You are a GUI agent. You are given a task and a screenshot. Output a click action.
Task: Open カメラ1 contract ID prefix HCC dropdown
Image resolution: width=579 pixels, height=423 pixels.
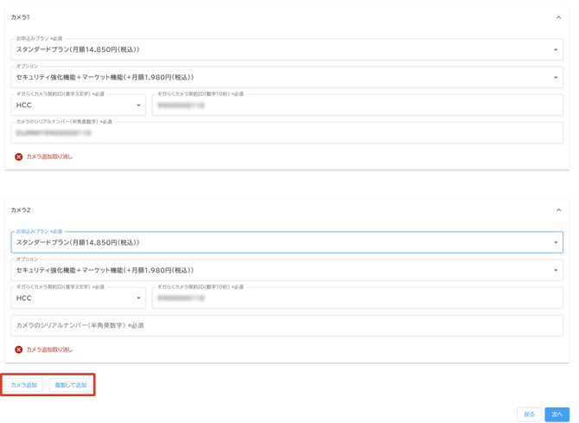[x=78, y=106]
